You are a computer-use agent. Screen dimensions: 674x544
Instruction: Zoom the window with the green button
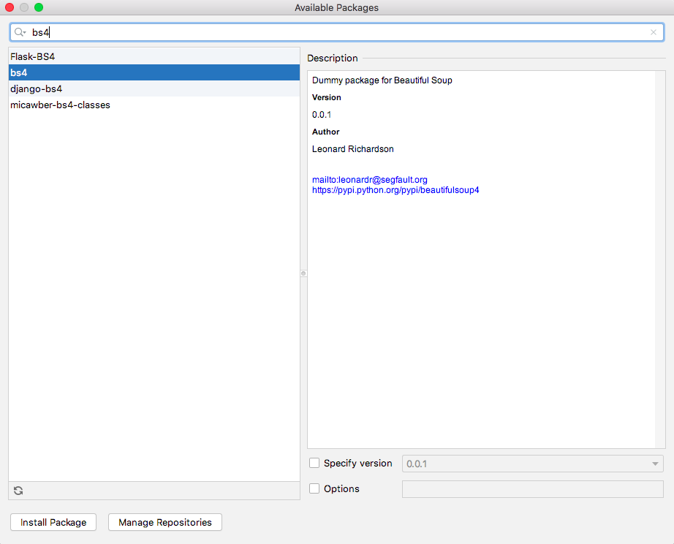(39, 7)
